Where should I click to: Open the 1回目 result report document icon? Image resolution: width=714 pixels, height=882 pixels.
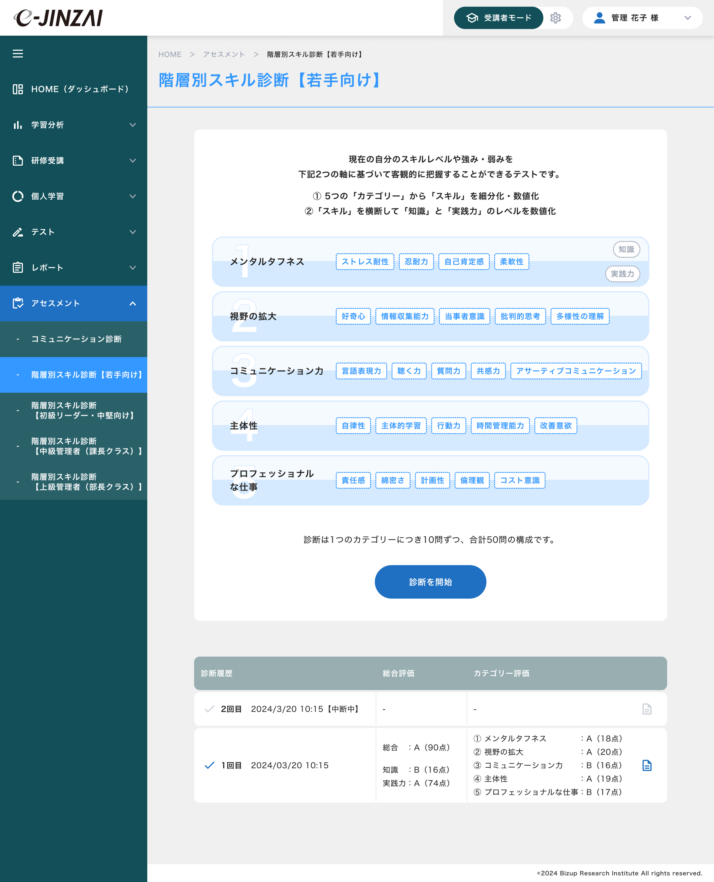[646, 765]
